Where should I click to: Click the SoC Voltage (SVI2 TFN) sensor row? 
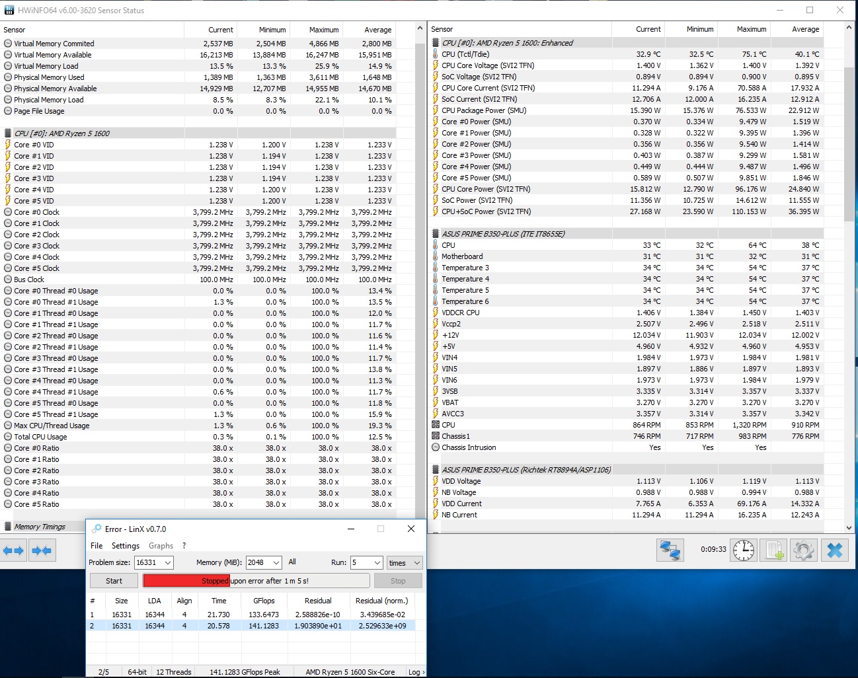point(627,77)
